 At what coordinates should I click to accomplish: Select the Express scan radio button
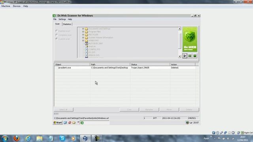(x=57, y=31)
